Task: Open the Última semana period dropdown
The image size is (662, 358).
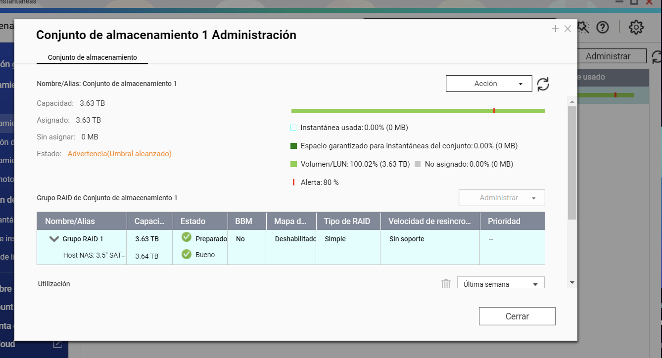Action: click(501, 284)
